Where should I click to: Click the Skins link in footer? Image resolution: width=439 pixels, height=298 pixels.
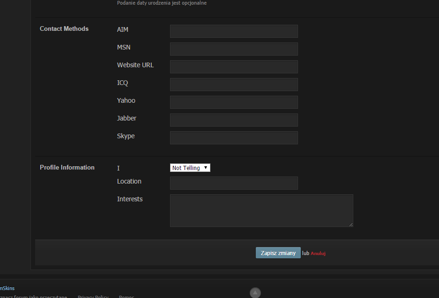[7, 288]
